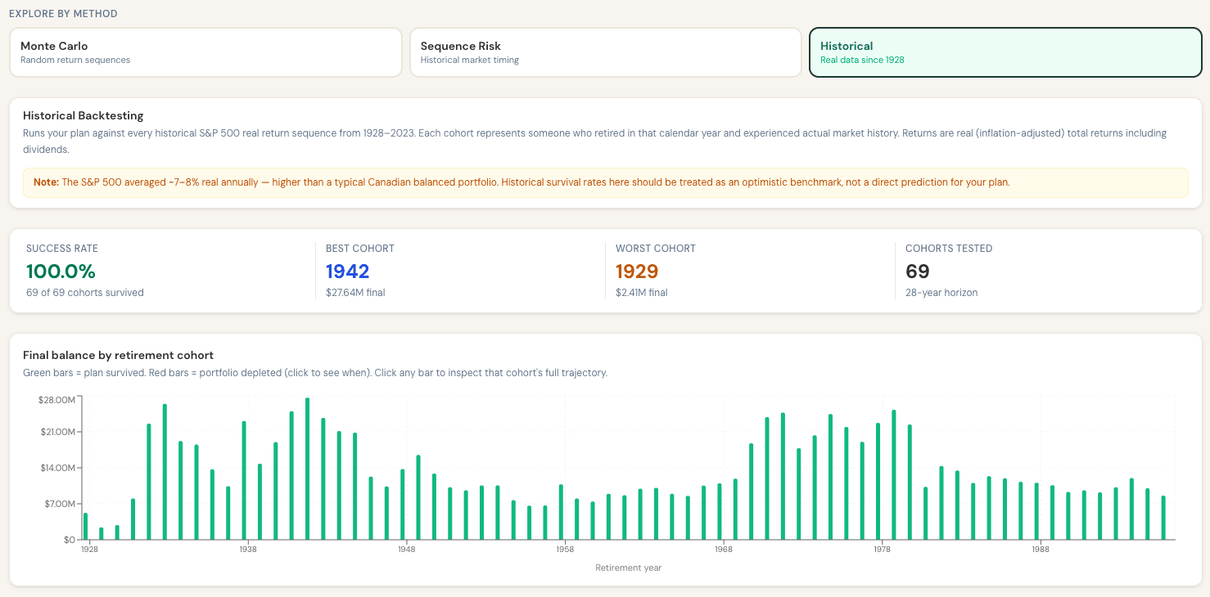Inspect the 1988 retirement cohort bar

click(x=1036, y=511)
